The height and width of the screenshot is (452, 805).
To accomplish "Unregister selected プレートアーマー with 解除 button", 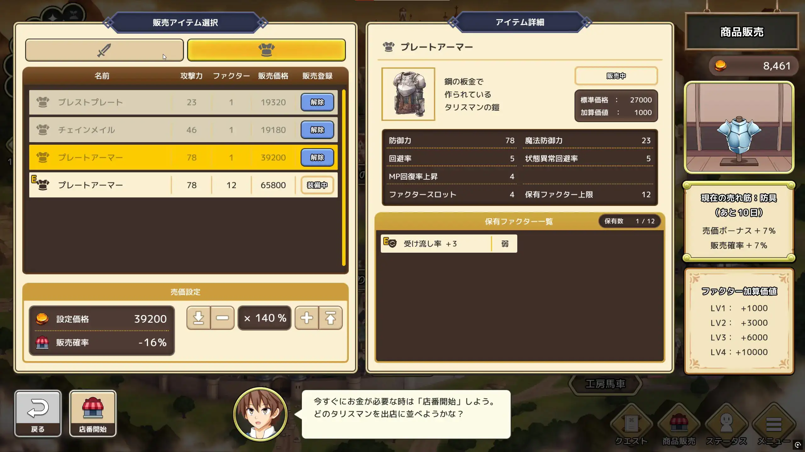I will pyautogui.click(x=317, y=158).
